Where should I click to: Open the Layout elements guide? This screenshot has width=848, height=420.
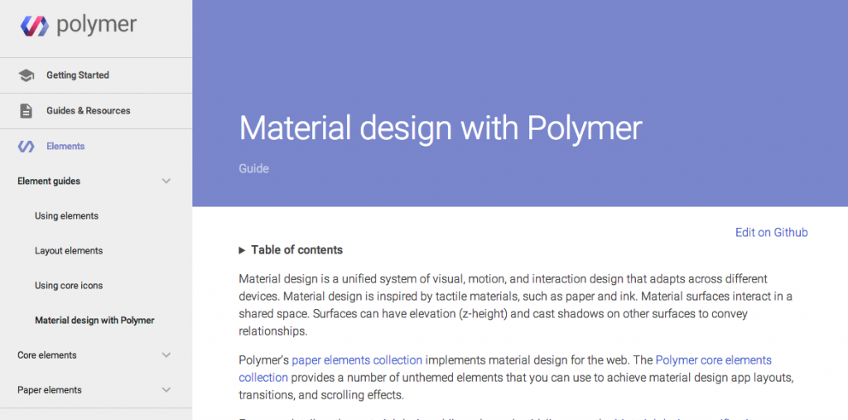[69, 251]
